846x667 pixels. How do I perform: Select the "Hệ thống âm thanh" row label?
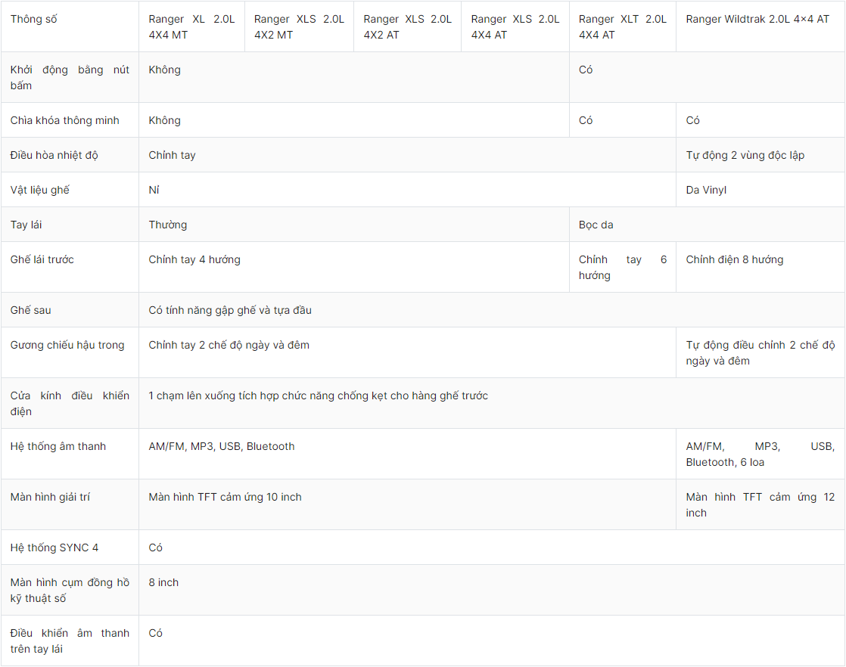(58, 446)
